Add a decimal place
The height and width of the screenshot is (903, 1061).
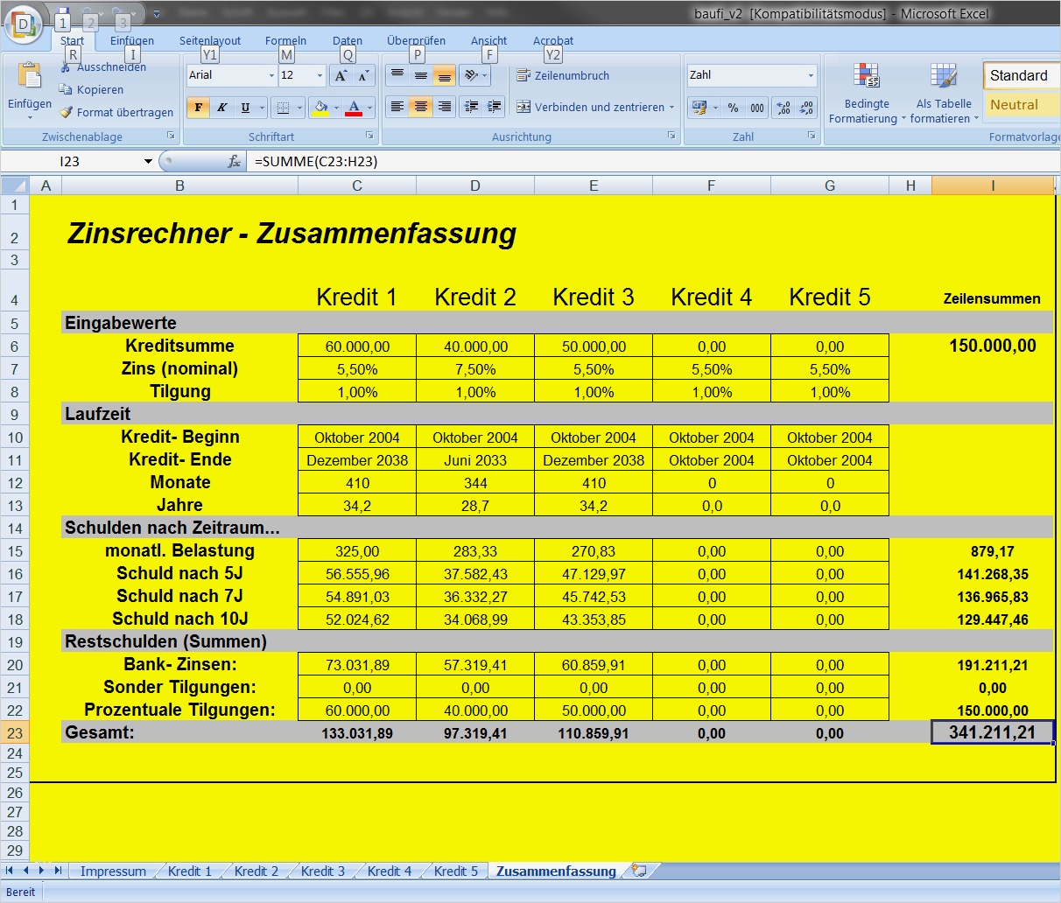tap(783, 108)
